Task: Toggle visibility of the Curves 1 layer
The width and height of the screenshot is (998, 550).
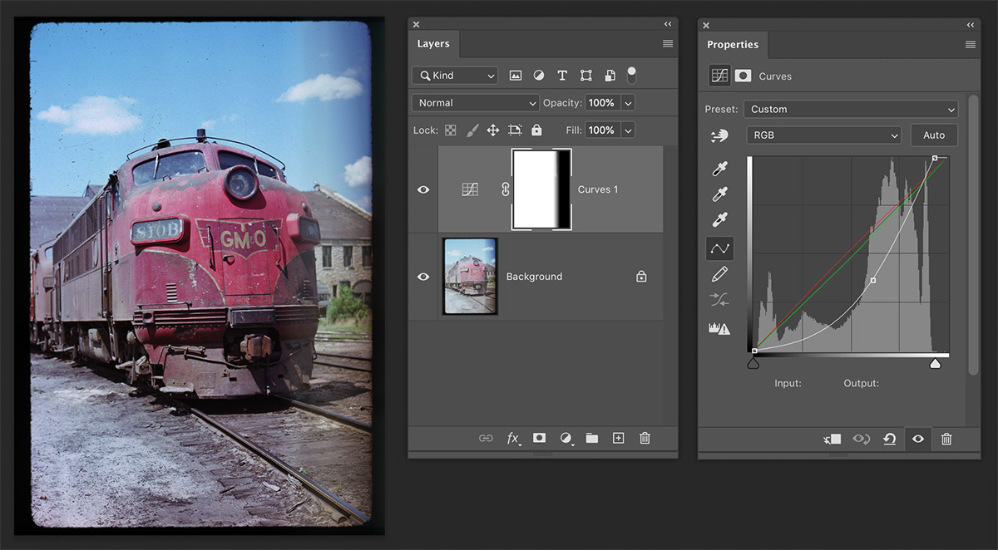Action: (423, 189)
